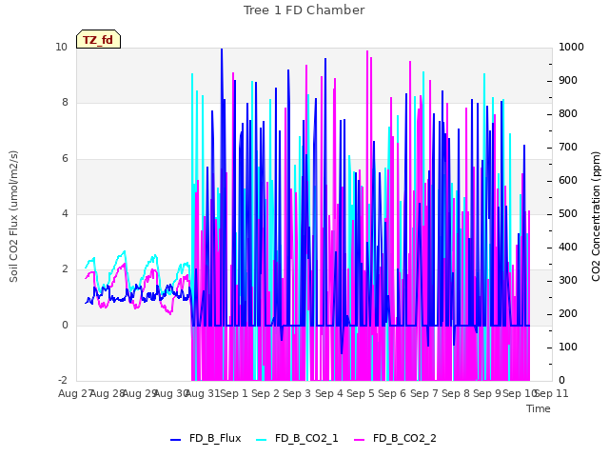Click the Sep 8 x-axis tick label
The image size is (609, 457).
pyautogui.click(x=456, y=393)
